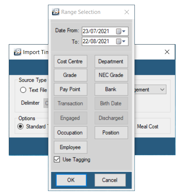181x195 pixels.
Task: Close the Import window behind
Action: [x=167, y=52]
